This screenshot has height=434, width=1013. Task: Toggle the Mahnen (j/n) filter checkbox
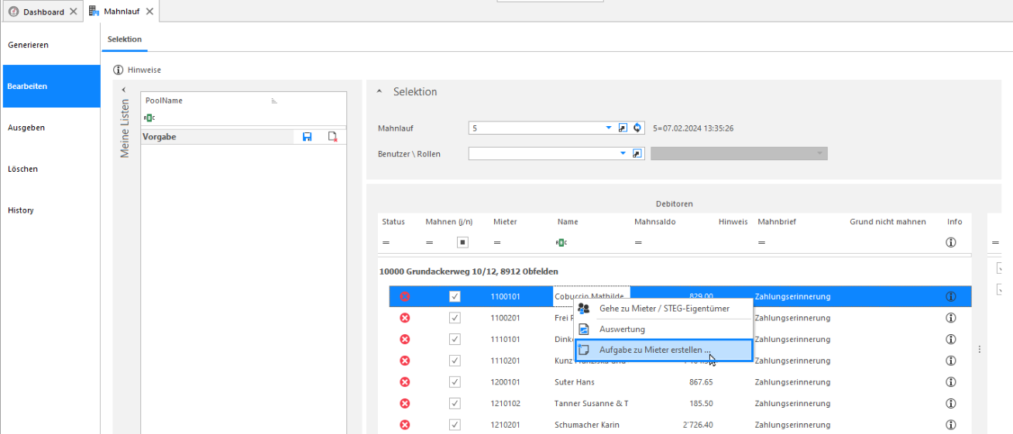(x=462, y=242)
